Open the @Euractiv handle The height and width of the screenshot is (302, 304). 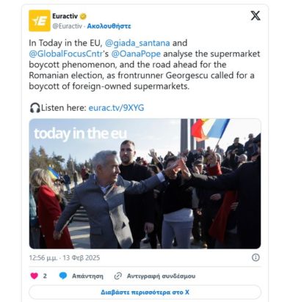coord(67,26)
